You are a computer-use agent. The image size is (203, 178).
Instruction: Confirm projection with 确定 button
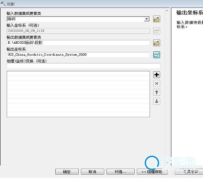pyautogui.click(x=67, y=172)
